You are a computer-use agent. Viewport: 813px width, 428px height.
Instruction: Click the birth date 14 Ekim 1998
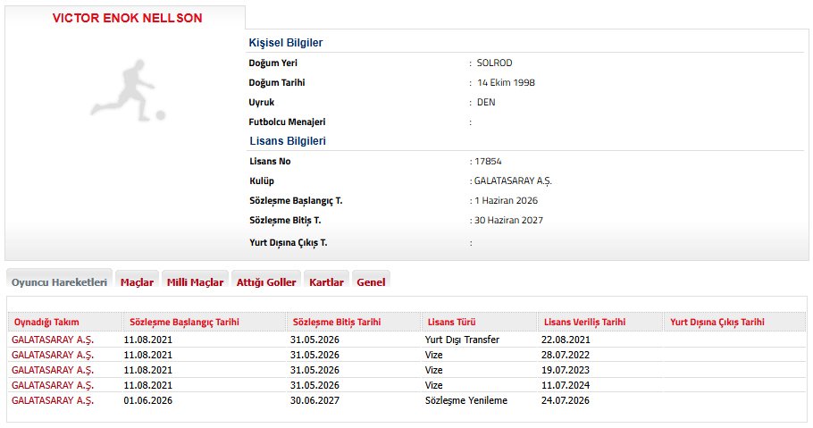coord(506,82)
